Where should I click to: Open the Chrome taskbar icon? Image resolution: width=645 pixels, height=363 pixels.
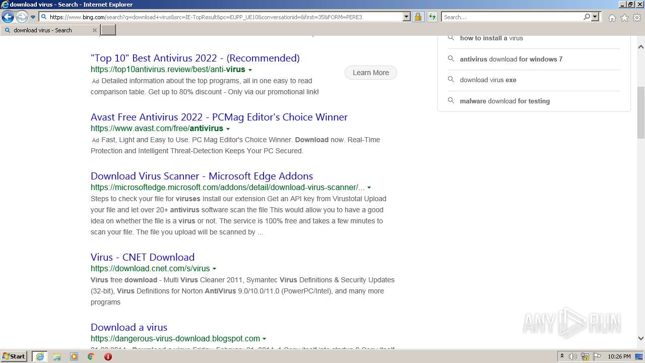click(91, 356)
